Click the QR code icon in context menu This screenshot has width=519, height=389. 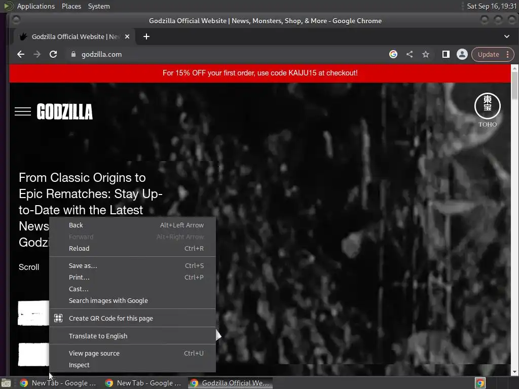point(58,318)
